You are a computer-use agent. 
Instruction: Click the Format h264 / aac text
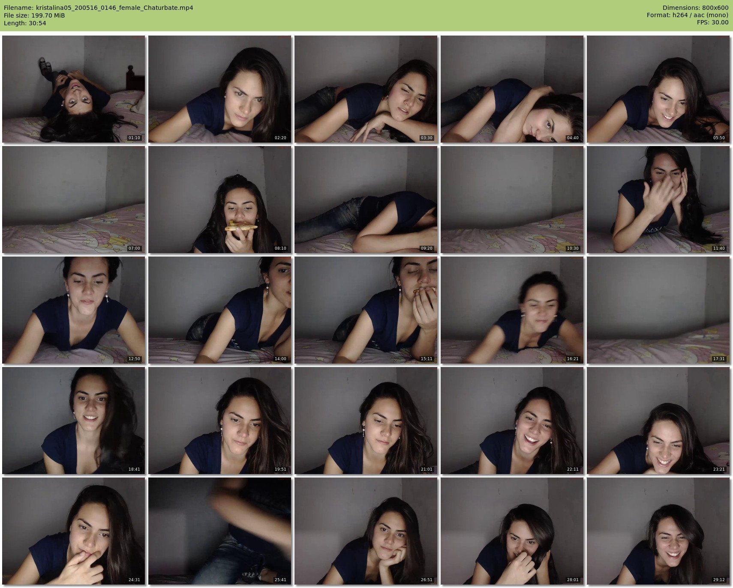(x=688, y=15)
